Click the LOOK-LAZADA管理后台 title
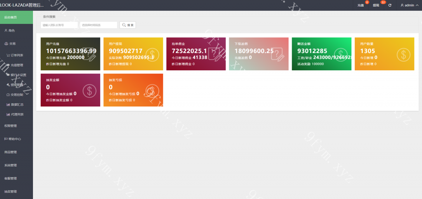The height and width of the screenshot is (199, 422). [x=22, y=5]
